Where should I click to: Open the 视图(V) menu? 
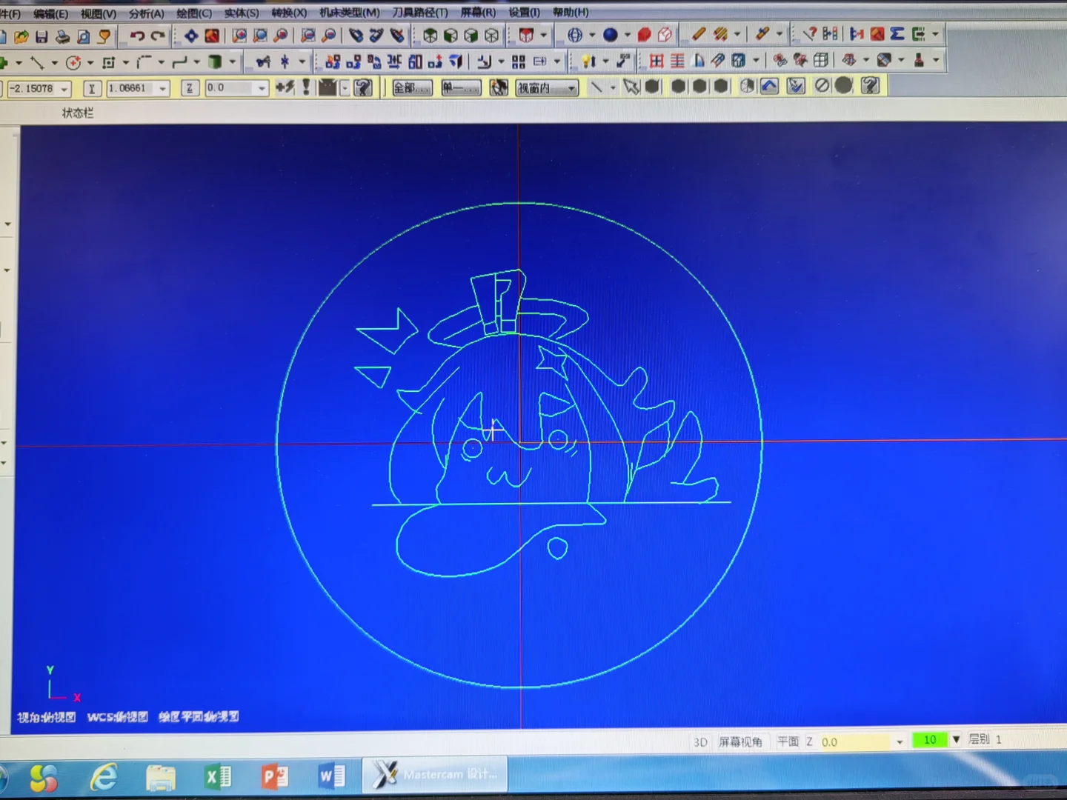click(99, 13)
